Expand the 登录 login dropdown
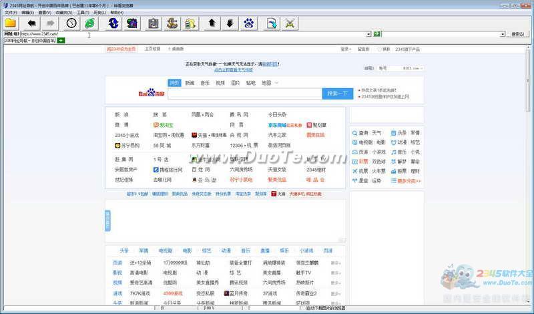 pyautogui.click(x=346, y=49)
